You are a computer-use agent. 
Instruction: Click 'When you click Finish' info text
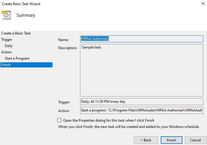tap(129, 127)
